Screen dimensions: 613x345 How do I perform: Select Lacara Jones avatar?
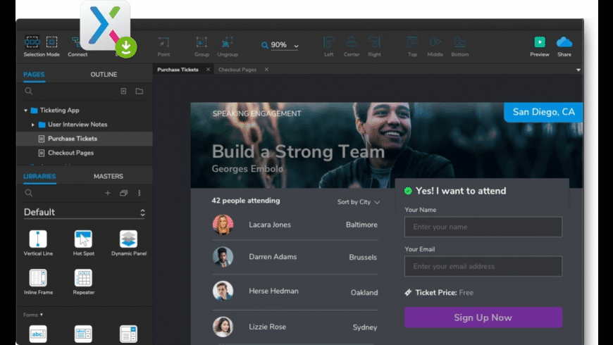point(223,225)
